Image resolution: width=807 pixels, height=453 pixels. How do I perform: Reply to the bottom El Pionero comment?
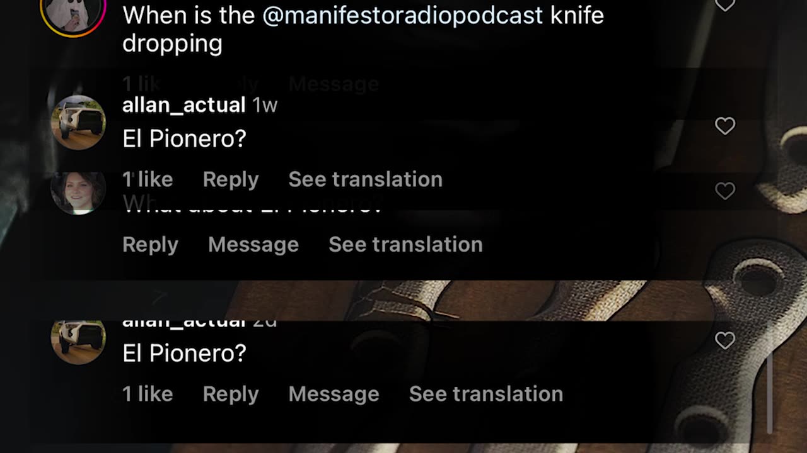tap(231, 394)
